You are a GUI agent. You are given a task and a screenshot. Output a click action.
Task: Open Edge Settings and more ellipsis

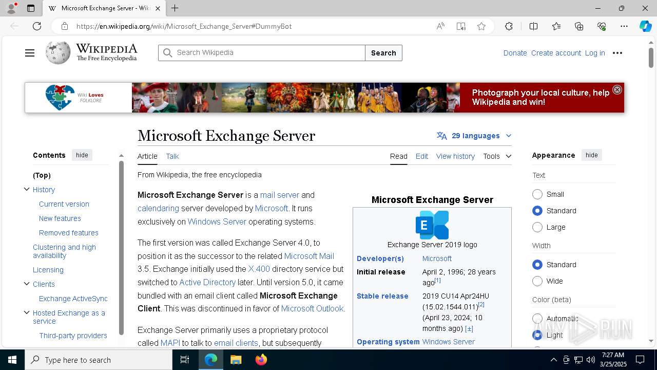(624, 26)
